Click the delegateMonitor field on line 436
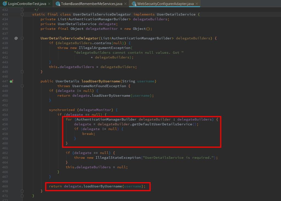 [x=102, y=29]
